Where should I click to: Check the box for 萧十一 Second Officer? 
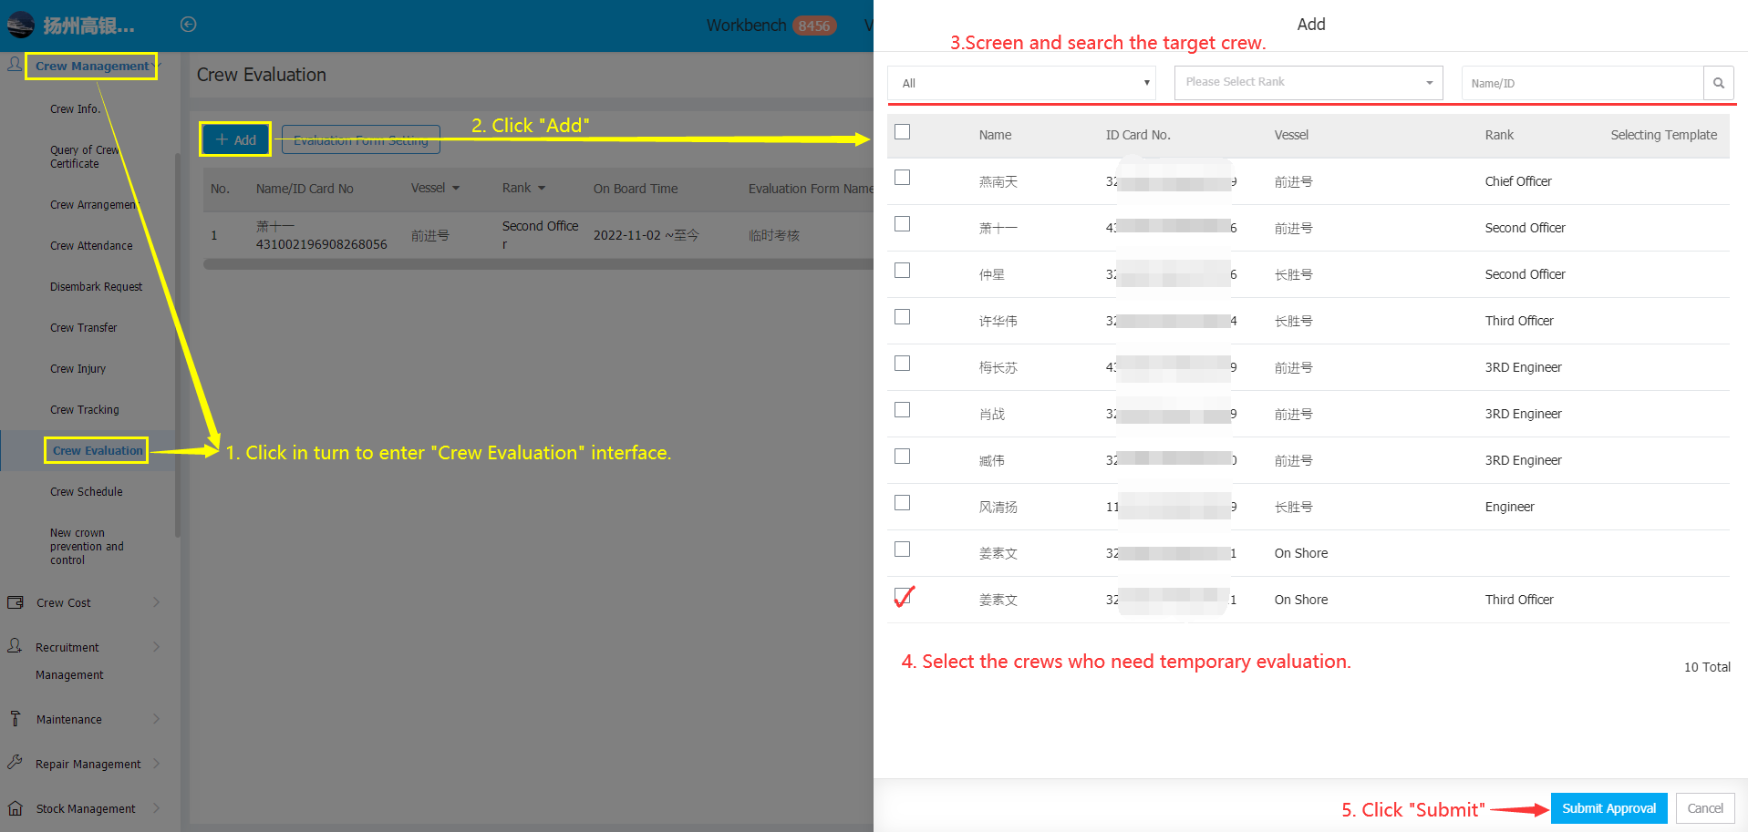(x=903, y=224)
